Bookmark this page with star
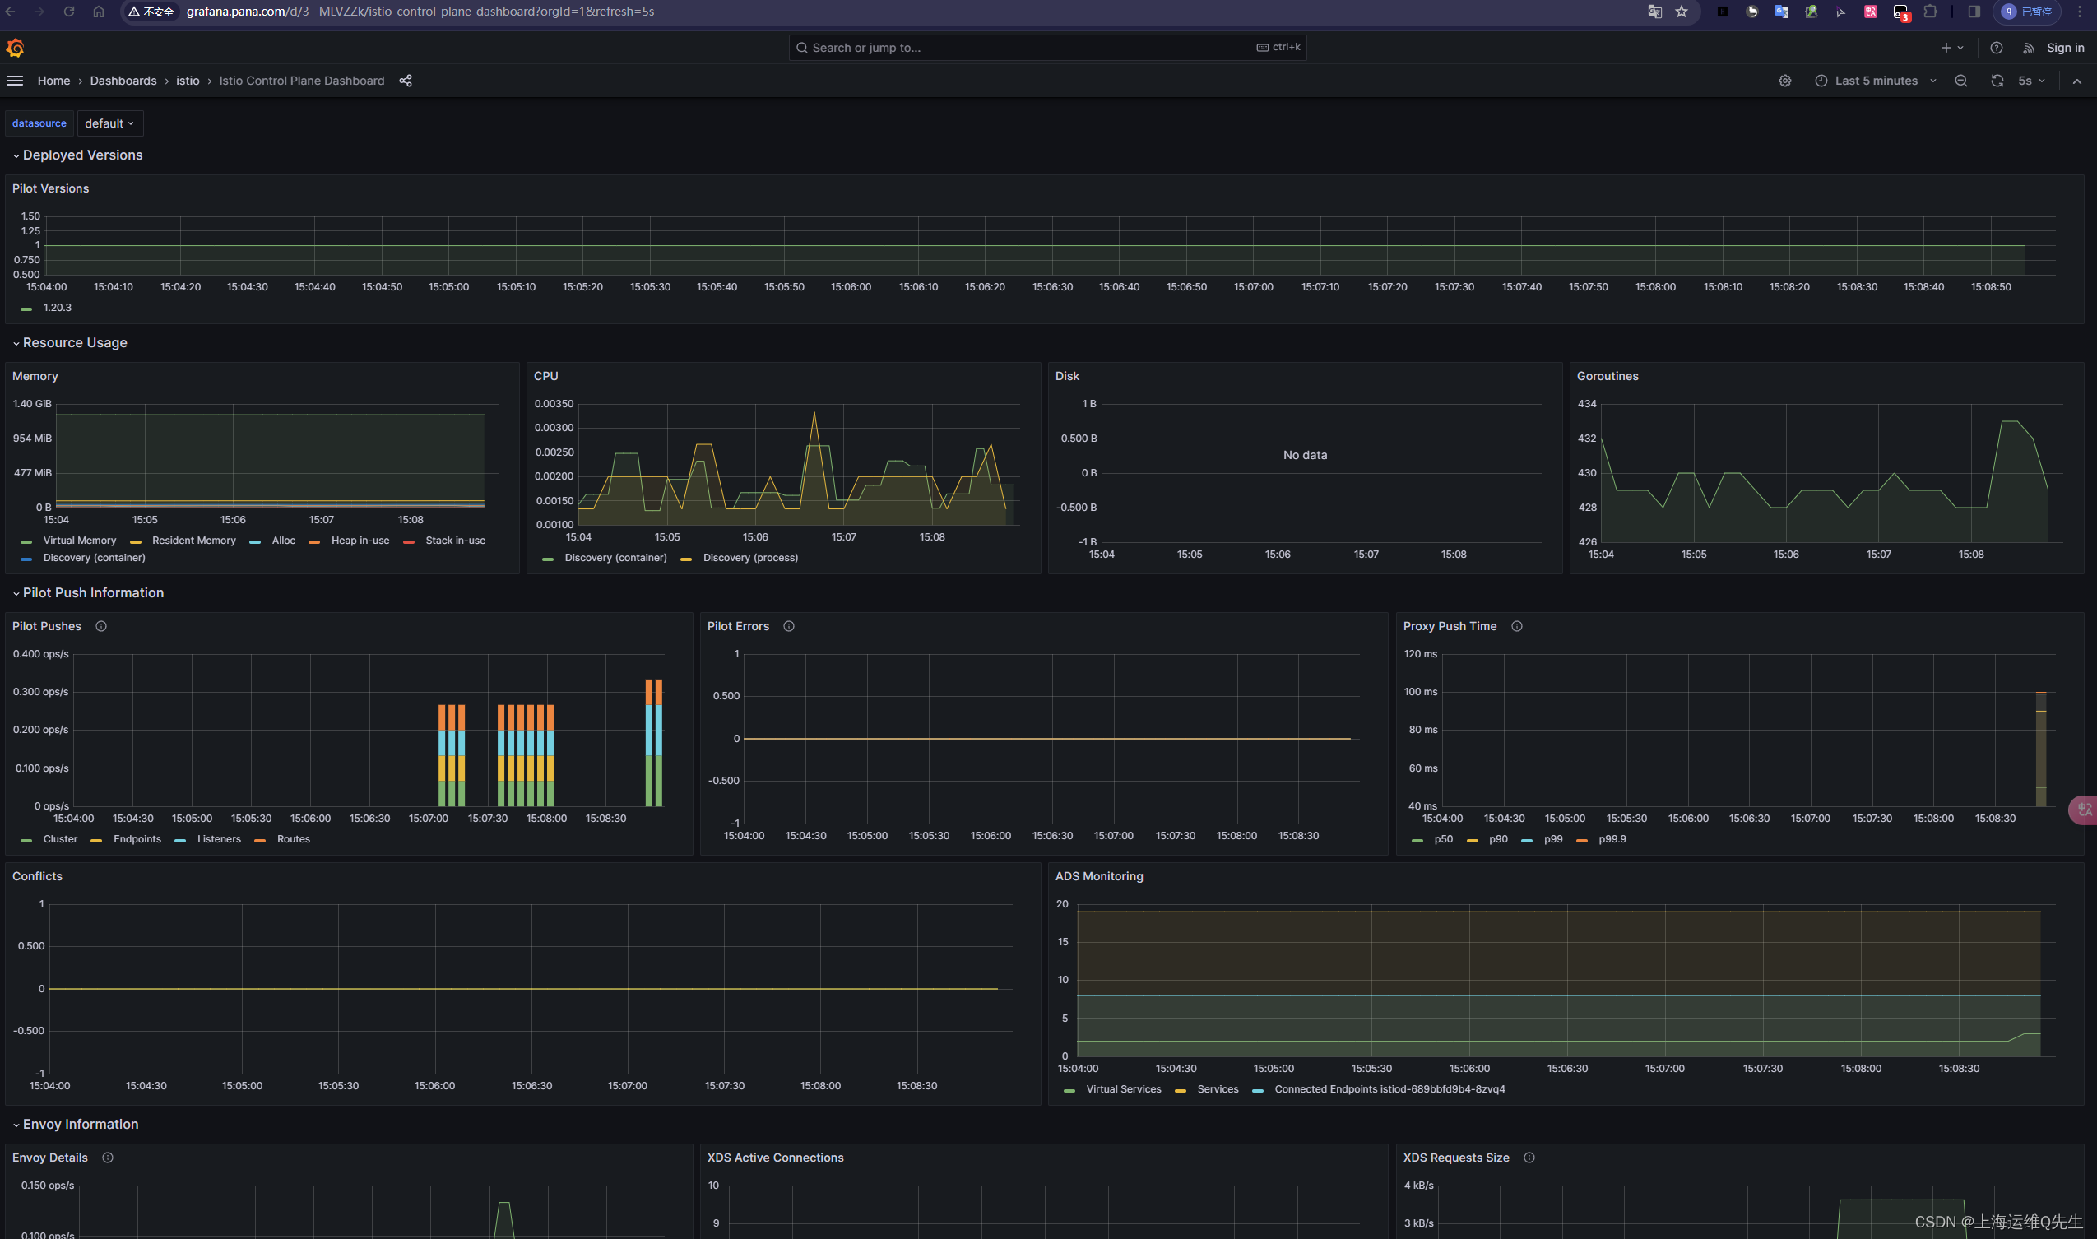The image size is (2097, 1239). coord(1682,12)
